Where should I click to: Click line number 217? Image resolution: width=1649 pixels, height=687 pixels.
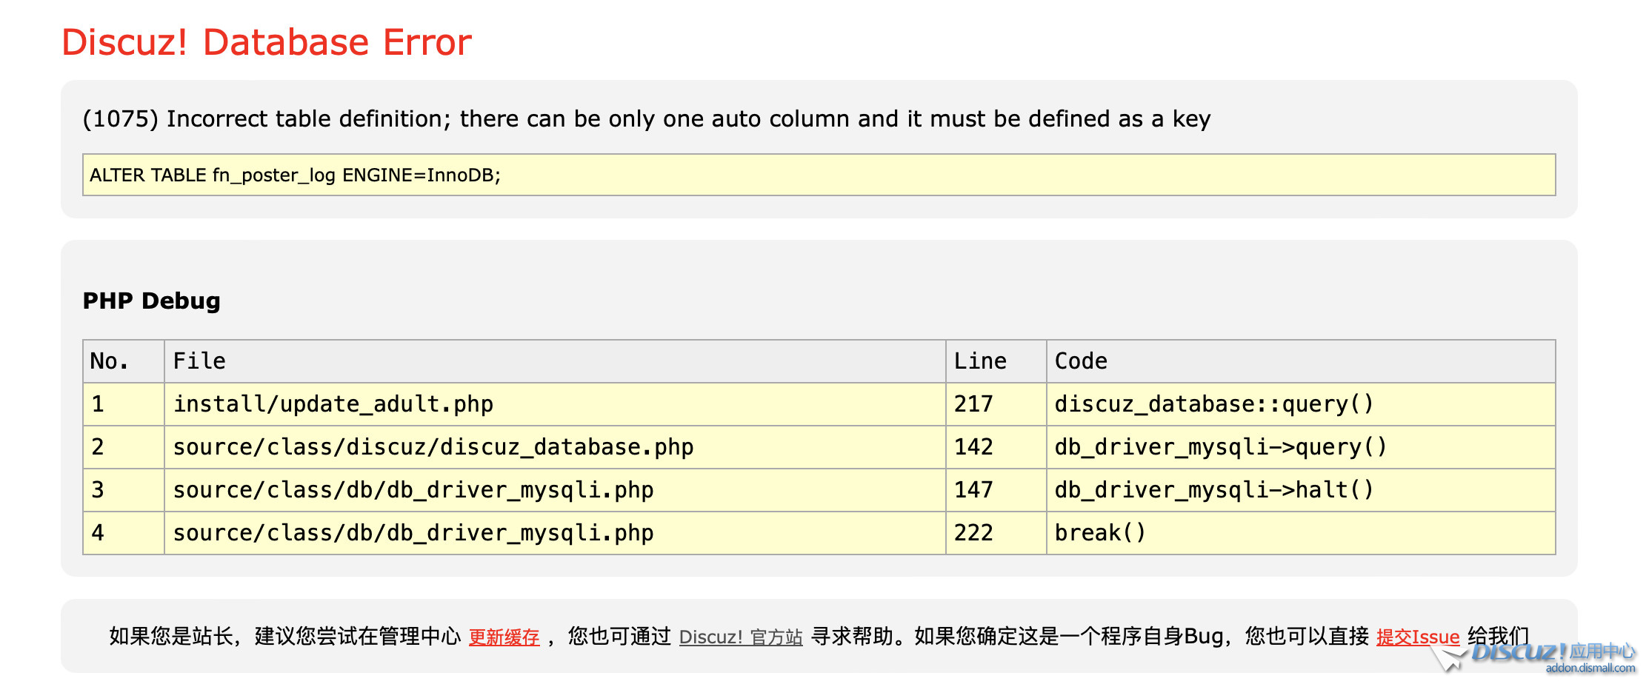pyautogui.click(x=996, y=404)
